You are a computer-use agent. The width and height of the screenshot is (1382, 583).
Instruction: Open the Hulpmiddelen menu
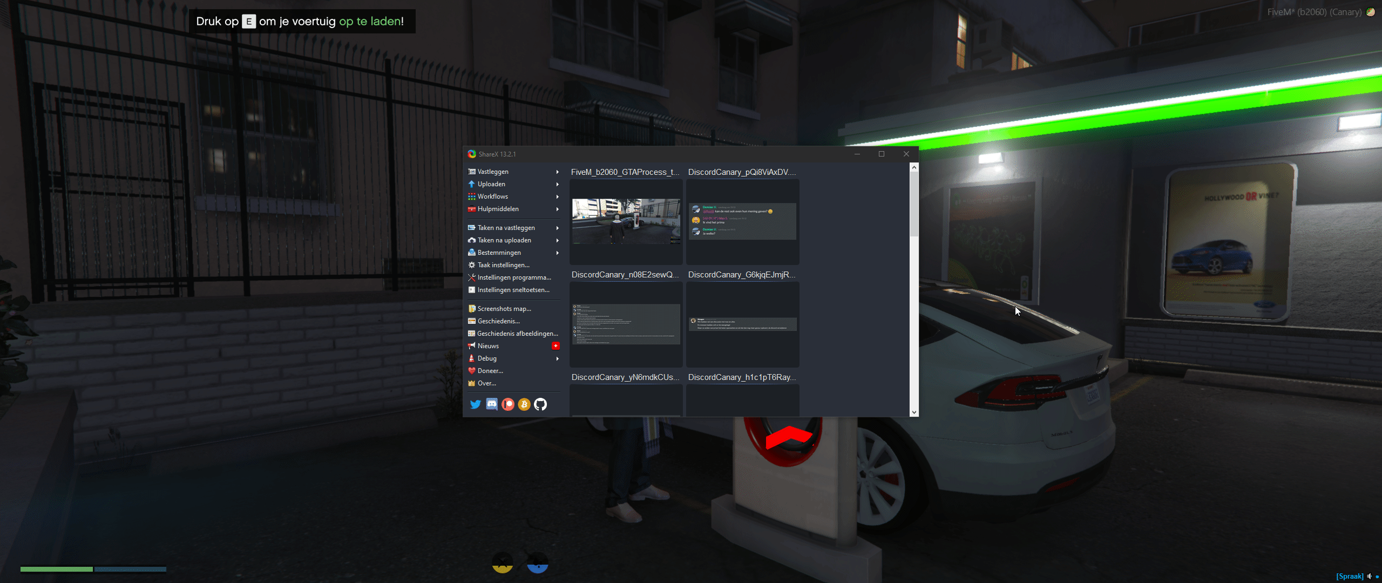(498, 209)
